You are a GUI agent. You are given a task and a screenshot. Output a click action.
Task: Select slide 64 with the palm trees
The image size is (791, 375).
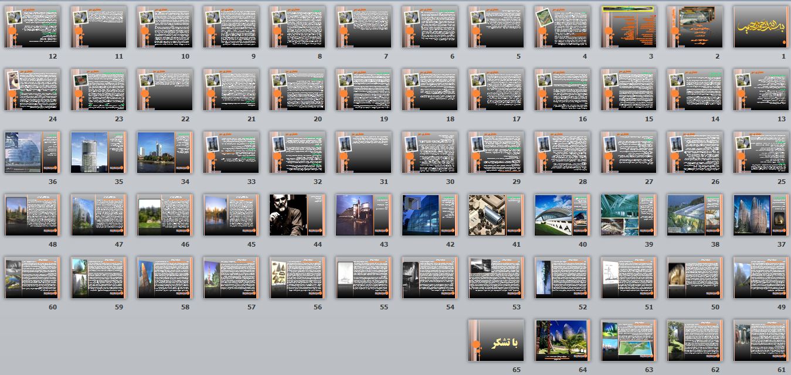562,340
